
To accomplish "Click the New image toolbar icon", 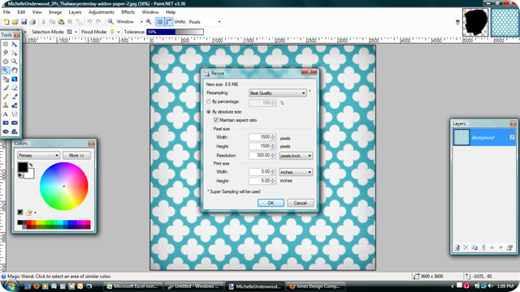I will click(6, 22).
